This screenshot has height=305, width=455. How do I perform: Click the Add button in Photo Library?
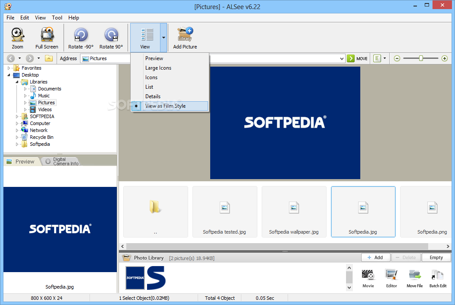375,257
